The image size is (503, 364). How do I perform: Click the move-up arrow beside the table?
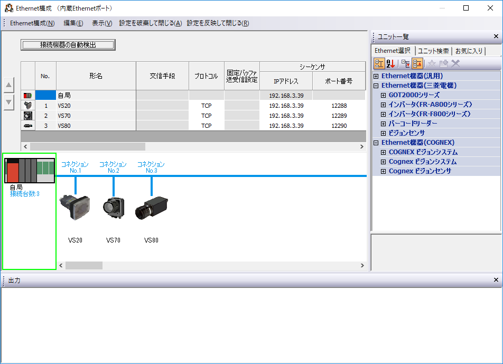pos(8,85)
